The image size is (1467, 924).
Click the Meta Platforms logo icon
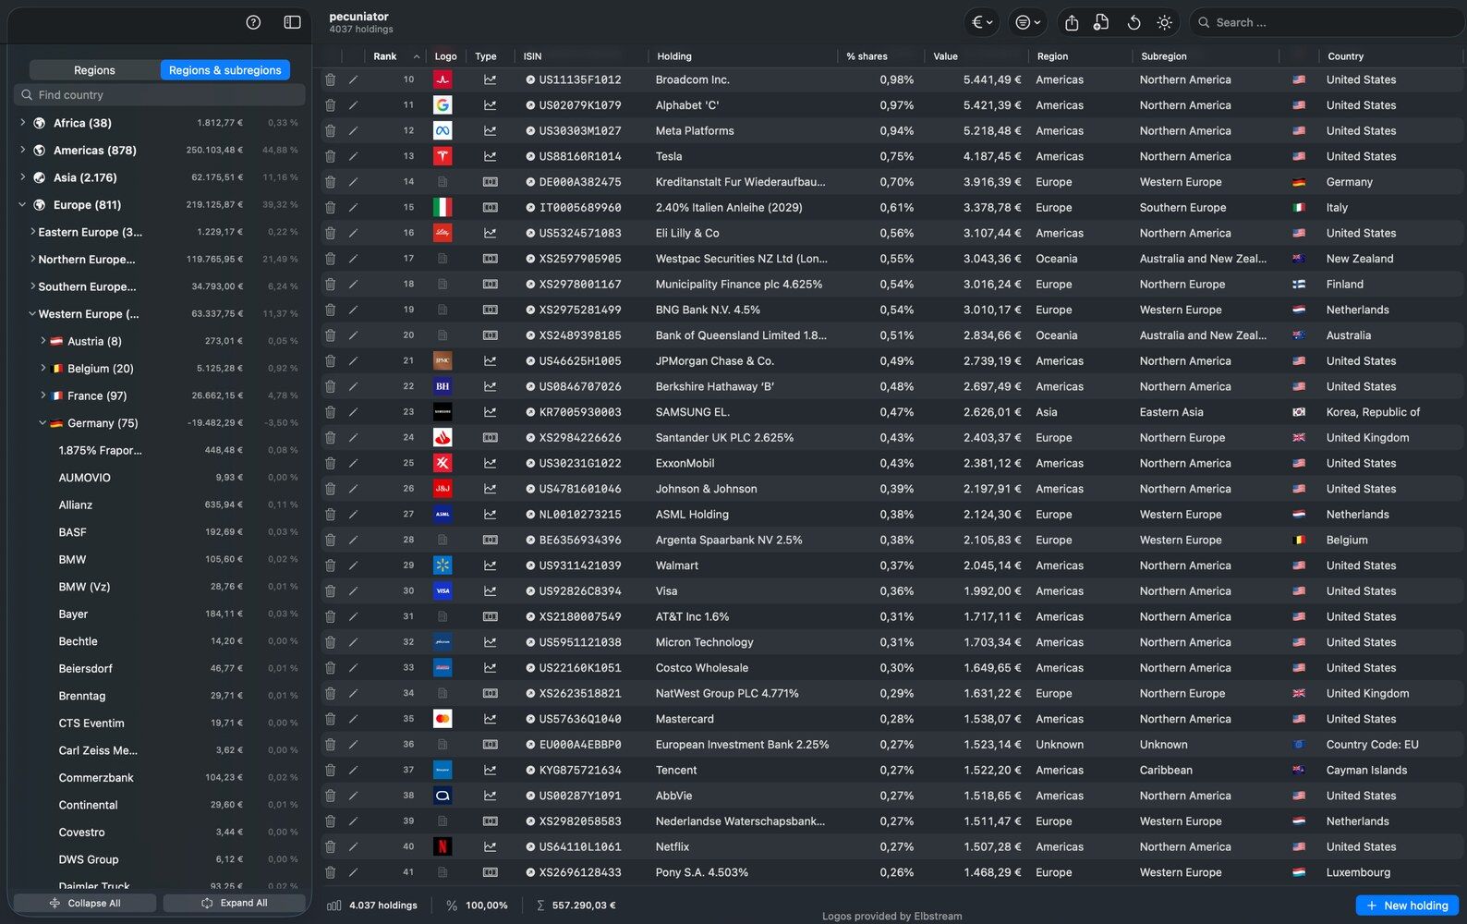coord(443,131)
